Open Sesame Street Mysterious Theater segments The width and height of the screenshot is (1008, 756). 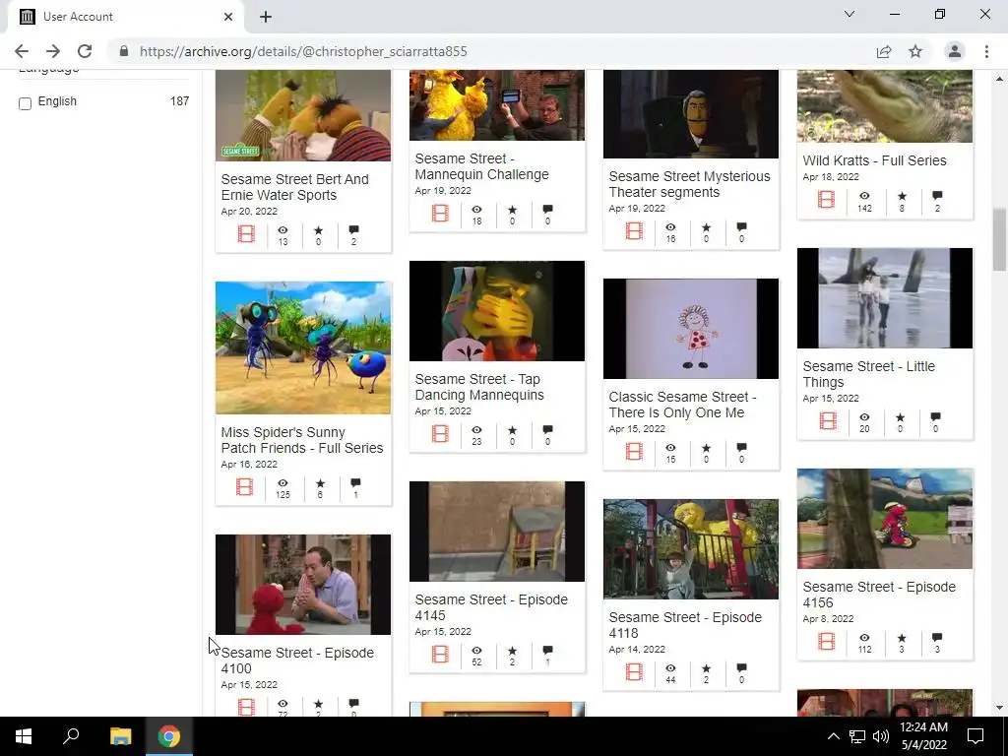click(x=689, y=184)
